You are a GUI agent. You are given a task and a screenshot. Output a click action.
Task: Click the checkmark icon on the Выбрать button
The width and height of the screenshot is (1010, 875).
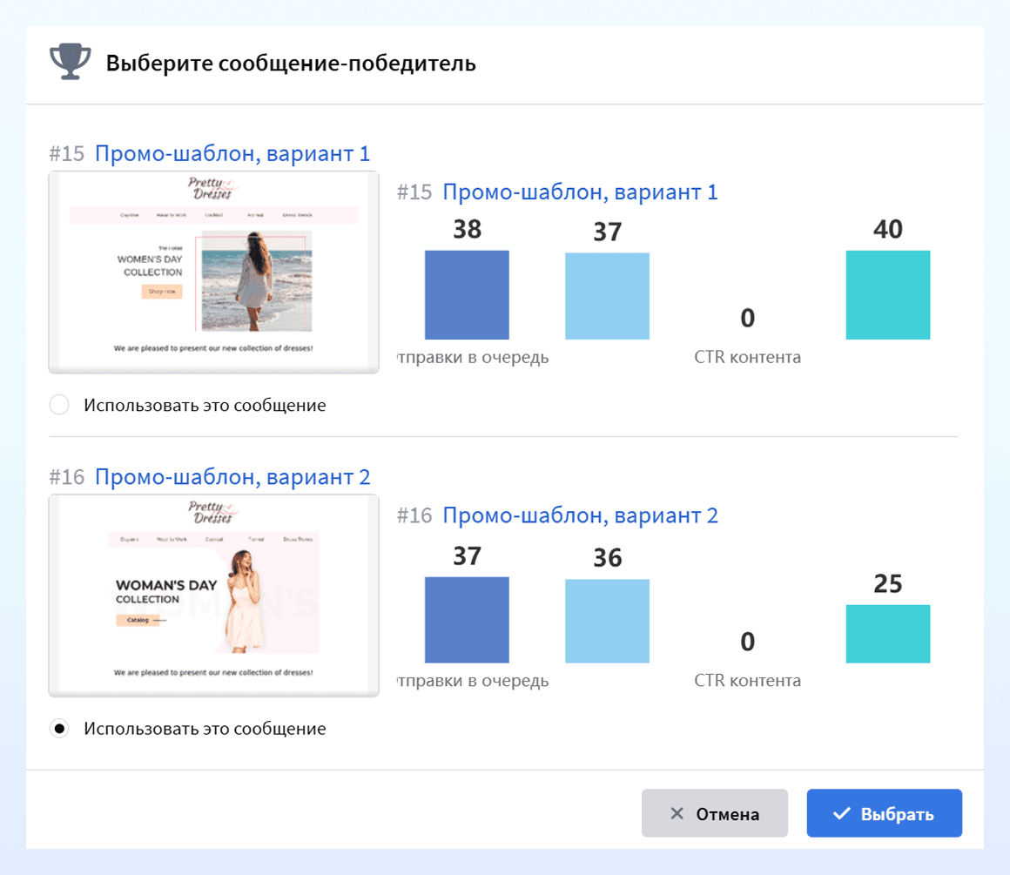[841, 813]
